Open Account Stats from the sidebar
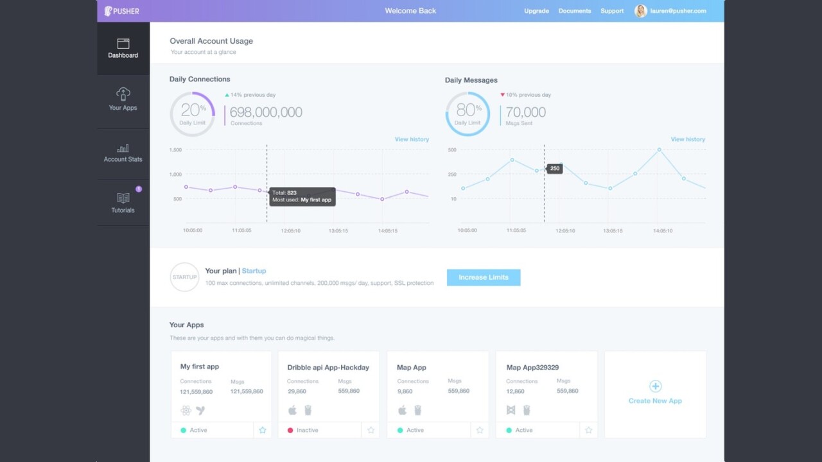Image resolution: width=822 pixels, height=462 pixels. pos(123,153)
